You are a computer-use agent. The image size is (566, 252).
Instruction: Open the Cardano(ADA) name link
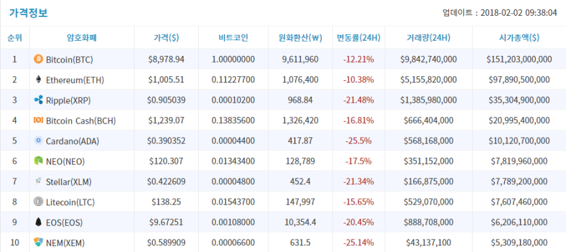(x=72, y=141)
